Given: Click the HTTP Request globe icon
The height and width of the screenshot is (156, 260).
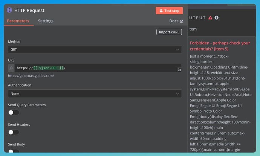Looking at the screenshot, I should [x=9, y=10].
